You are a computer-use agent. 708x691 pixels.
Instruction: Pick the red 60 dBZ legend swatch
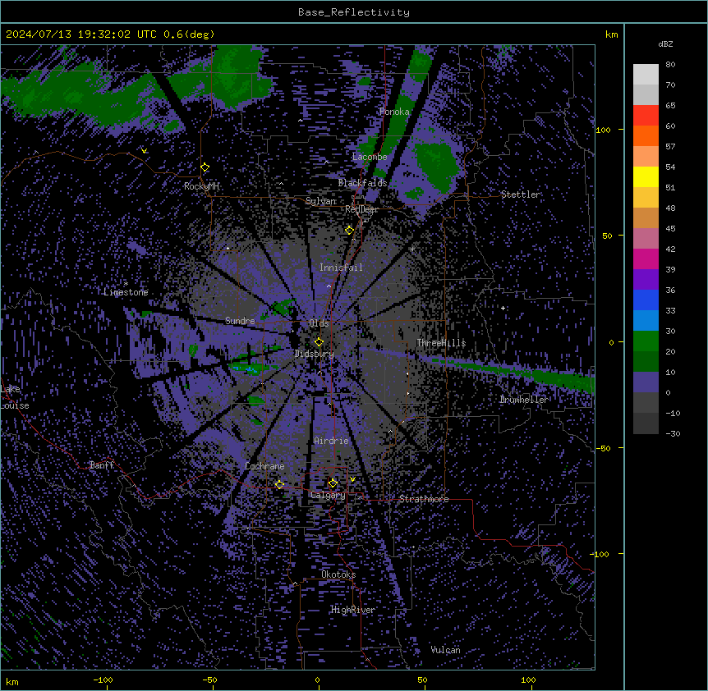[646, 115]
